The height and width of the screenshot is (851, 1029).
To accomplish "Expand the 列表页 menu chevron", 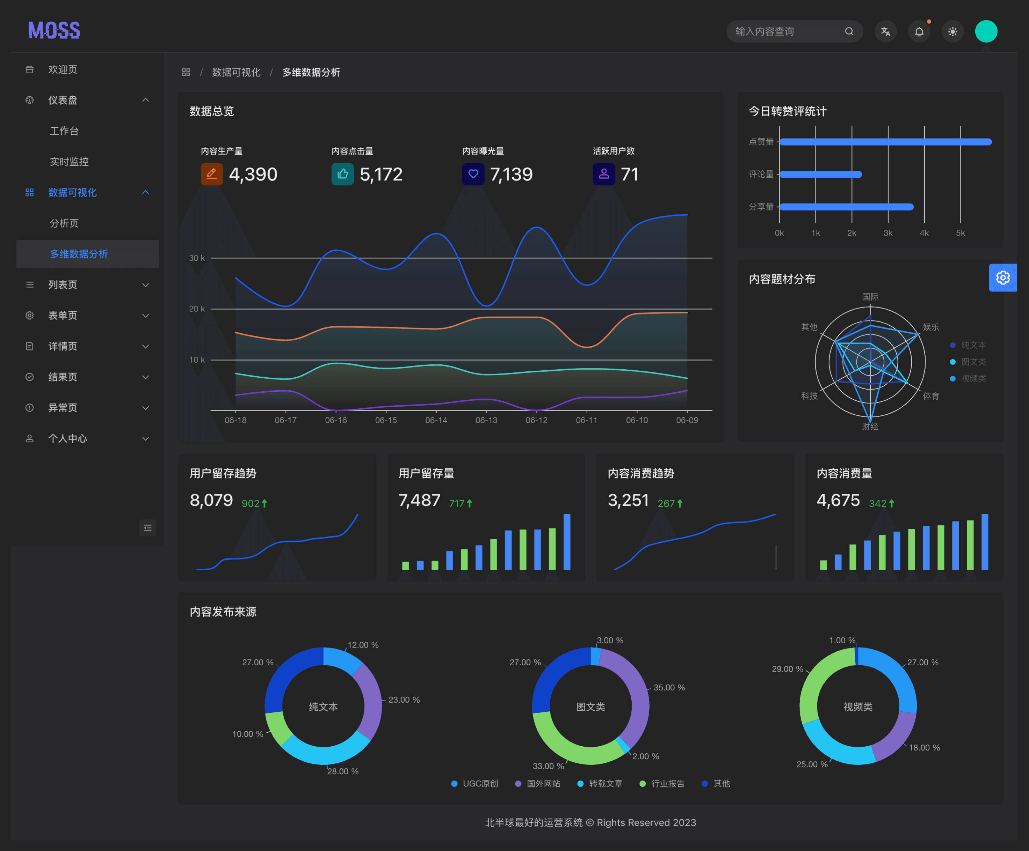I will (146, 285).
